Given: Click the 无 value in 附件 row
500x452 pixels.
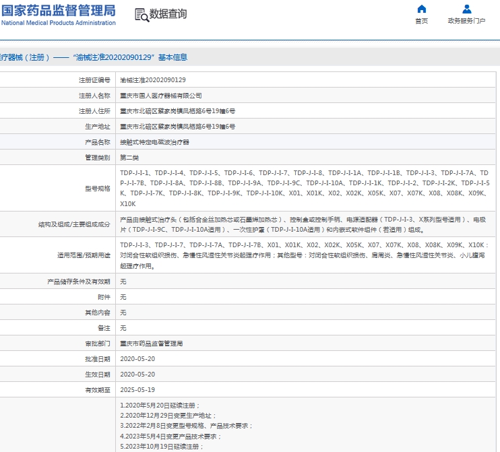Looking at the screenshot, I should tap(123, 297).
